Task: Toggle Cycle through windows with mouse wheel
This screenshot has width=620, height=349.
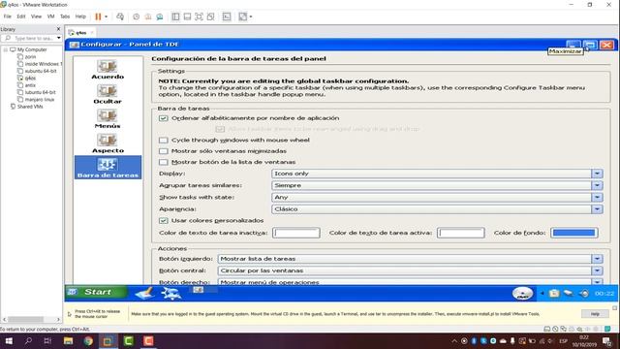Action: [164, 140]
